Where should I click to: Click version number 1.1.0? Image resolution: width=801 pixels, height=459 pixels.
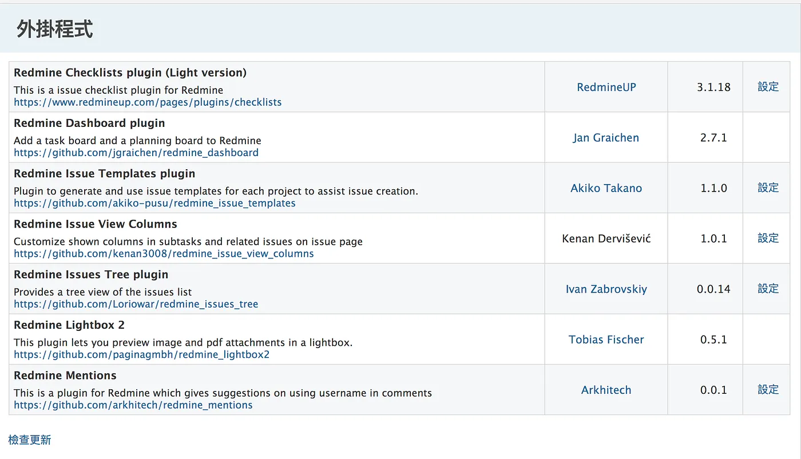pos(713,188)
